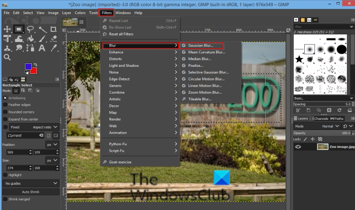Select the Paintbrush tool
Image resolution: width=355 pixels, height=210 pixels.
point(42,38)
